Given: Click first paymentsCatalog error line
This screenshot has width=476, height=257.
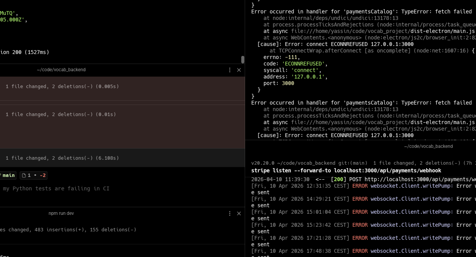Looking at the screenshot, I should pyautogui.click(x=361, y=11).
